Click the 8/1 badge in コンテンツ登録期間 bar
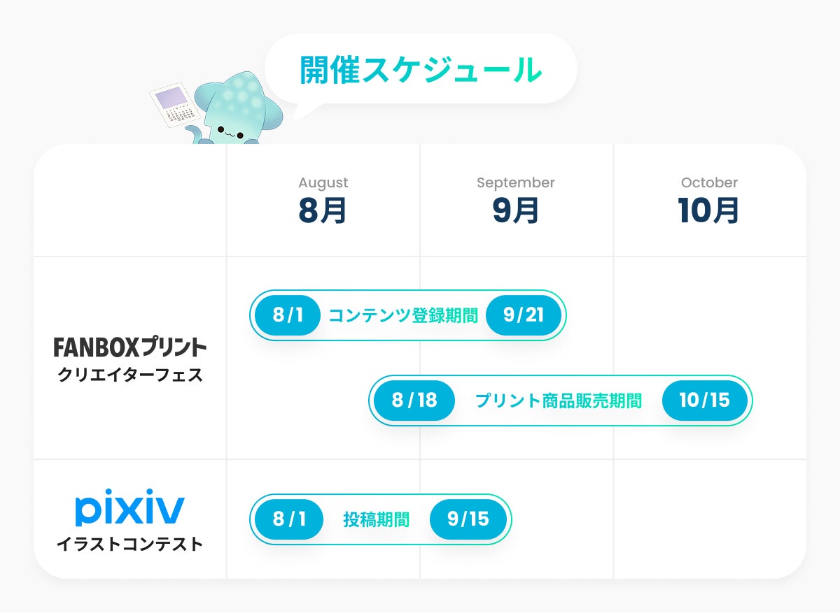Viewport: 840px width, 613px height. pos(288,315)
